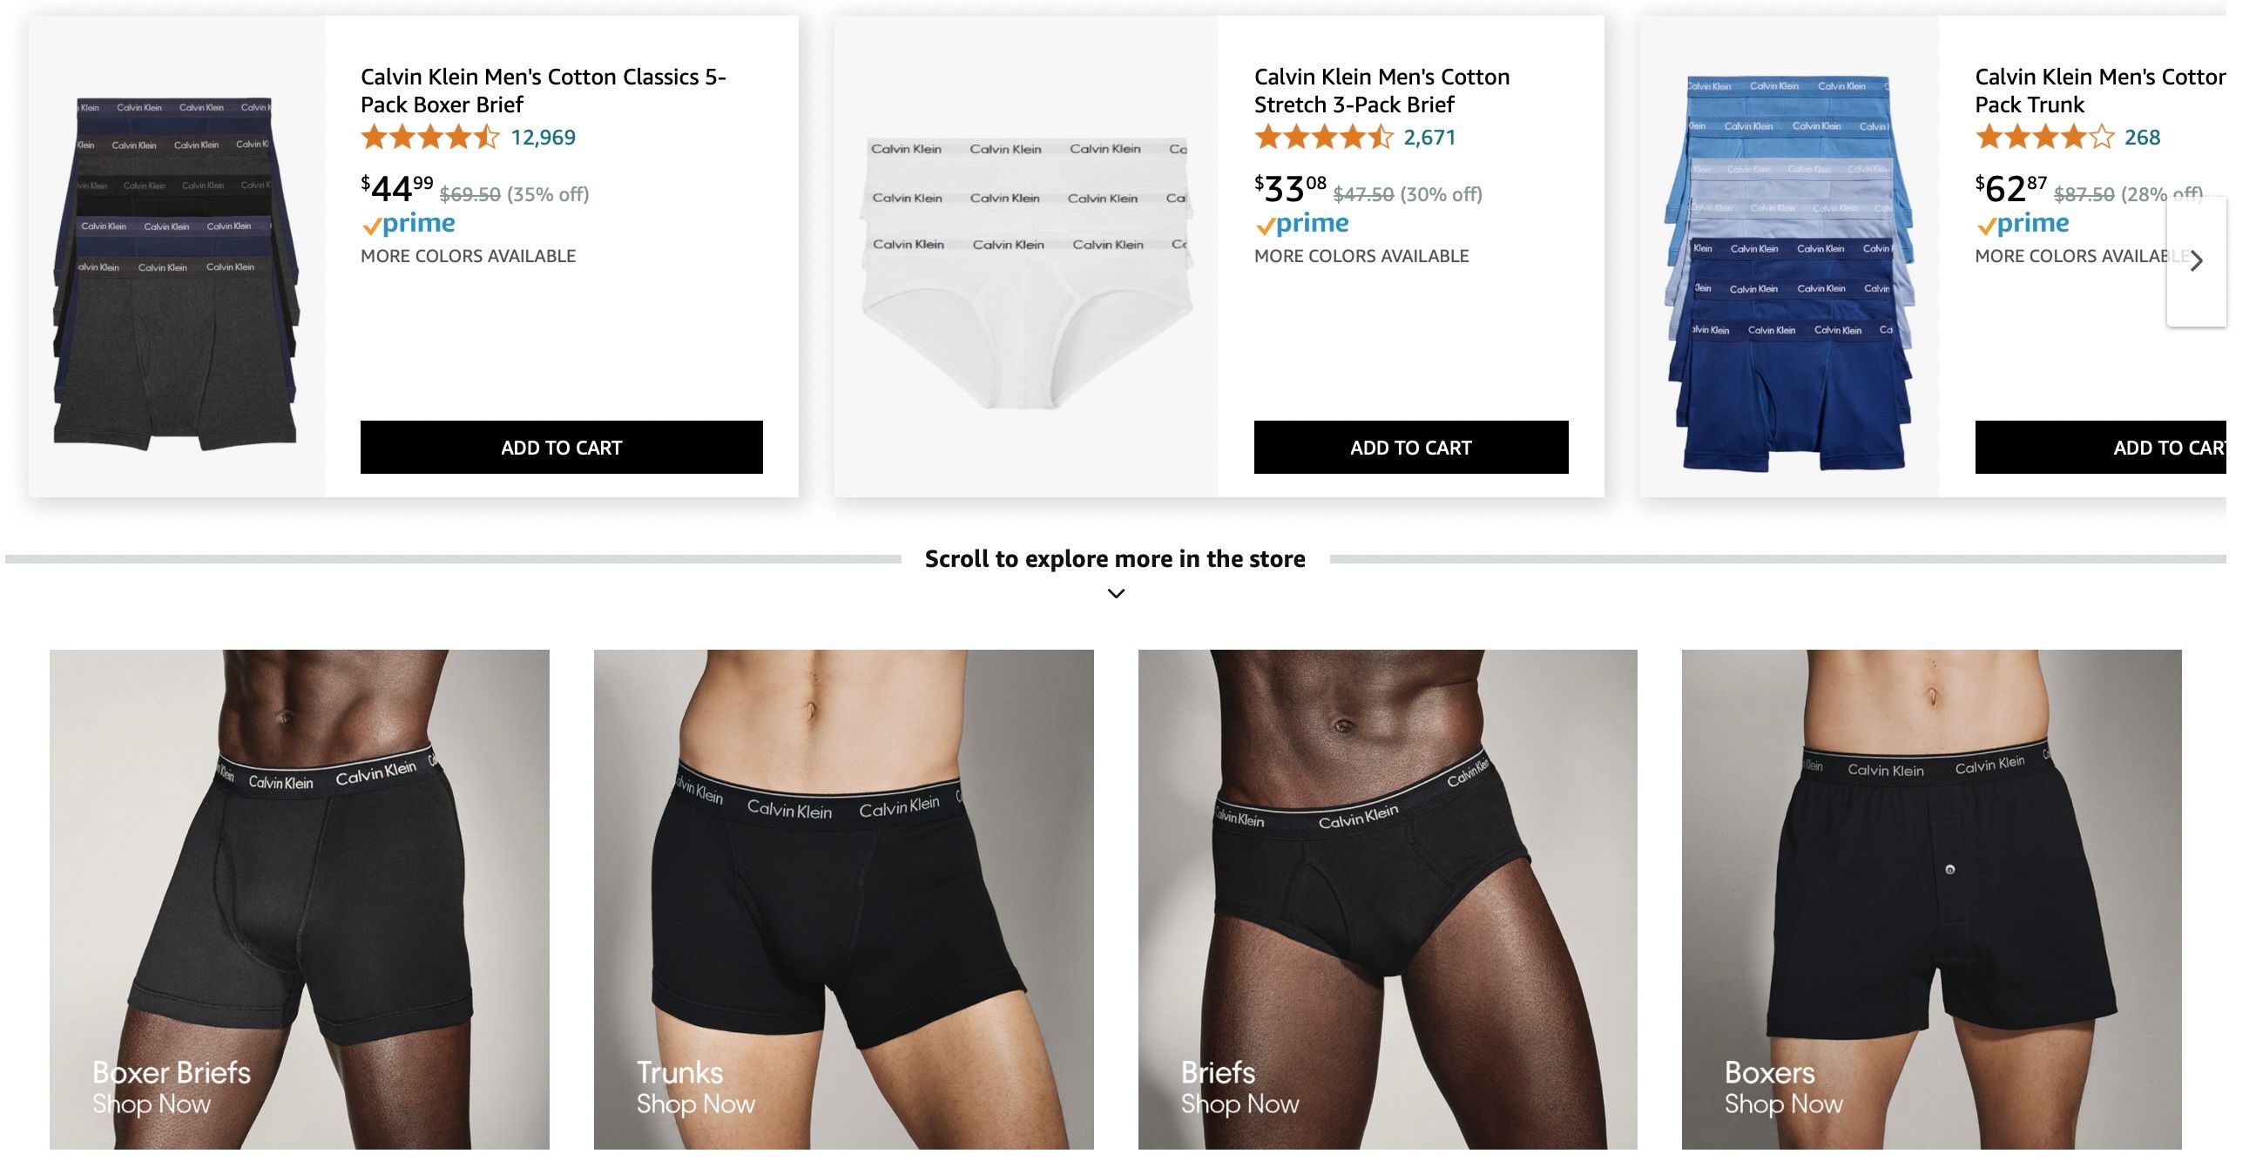Viewport: 2256px width, 1174px height.
Task: View the 2,671 reviews link
Action: click(x=1429, y=138)
